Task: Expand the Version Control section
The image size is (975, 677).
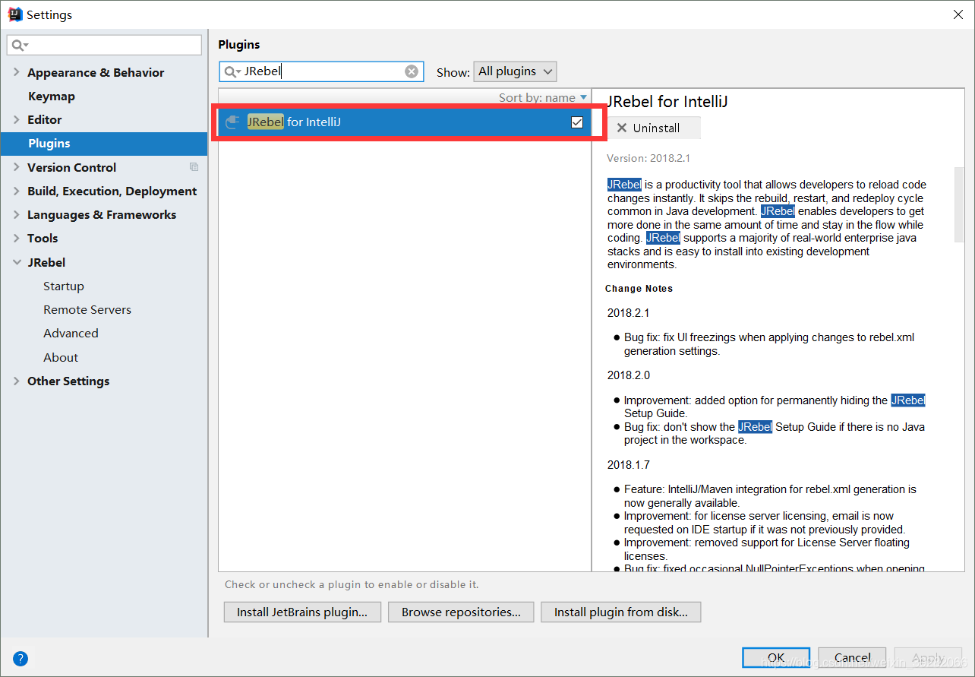Action: [x=16, y=167]
